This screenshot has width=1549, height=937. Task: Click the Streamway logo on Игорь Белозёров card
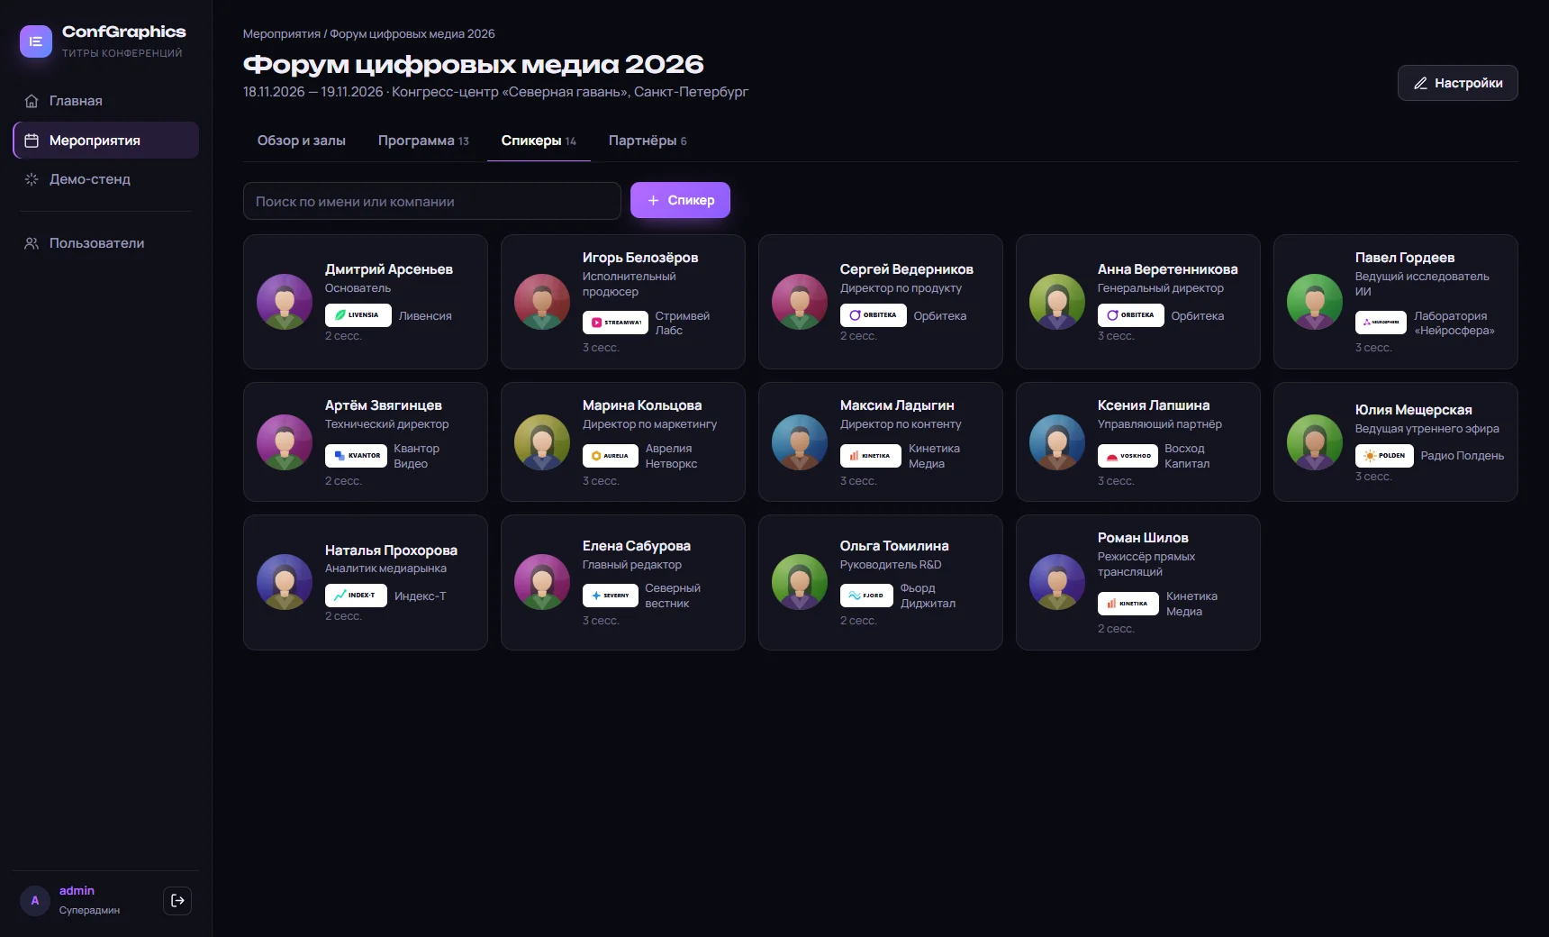click(x=615, y=323)
